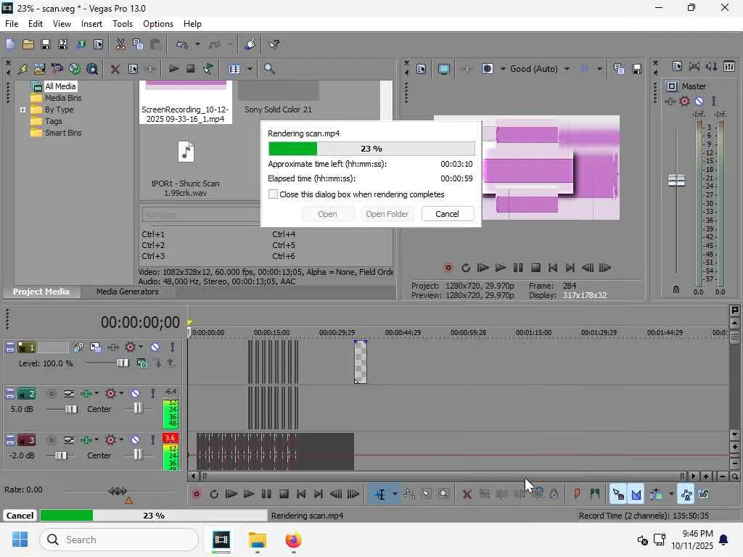Click Delete X icon in timeline toolbar
Viewport: 743px width, 557px height.
coord(467,495)
